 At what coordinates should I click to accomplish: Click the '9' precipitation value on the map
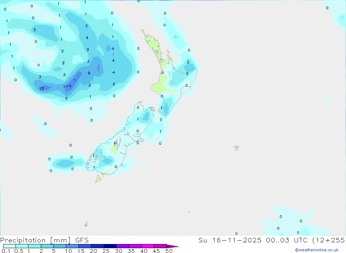[89, 73]
